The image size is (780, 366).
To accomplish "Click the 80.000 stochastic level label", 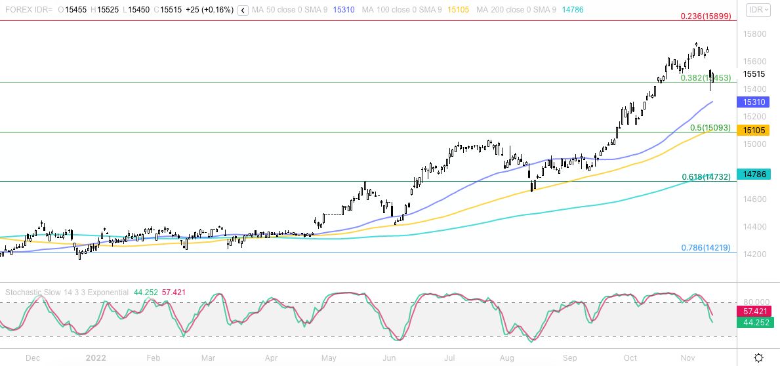I will (x=755, y=302).
